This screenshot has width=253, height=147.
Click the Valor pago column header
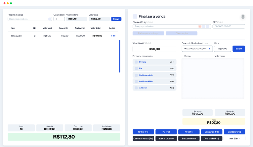click(x=220, y=56)
